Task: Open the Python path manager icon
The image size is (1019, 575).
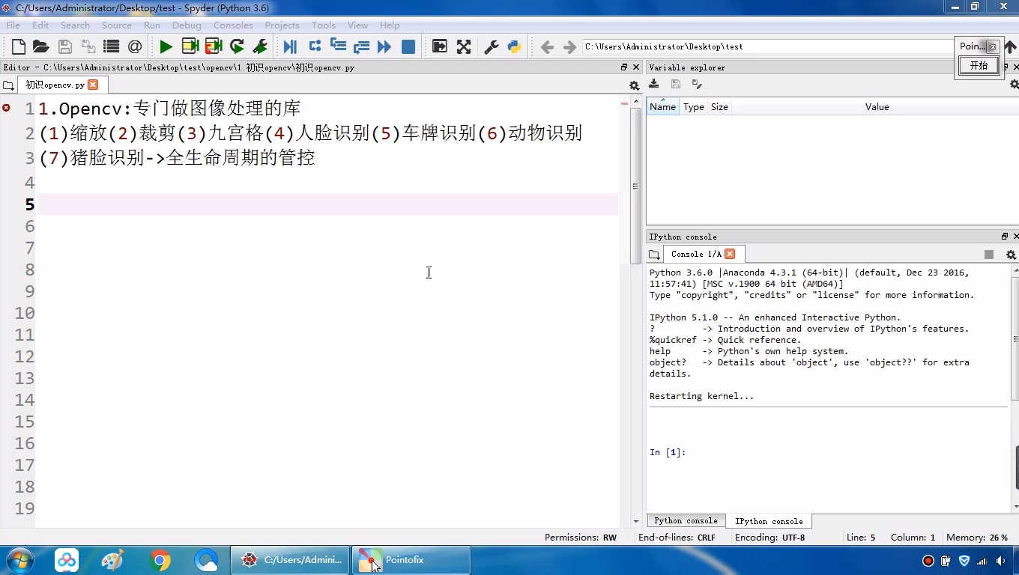Action: coord(514,46)
